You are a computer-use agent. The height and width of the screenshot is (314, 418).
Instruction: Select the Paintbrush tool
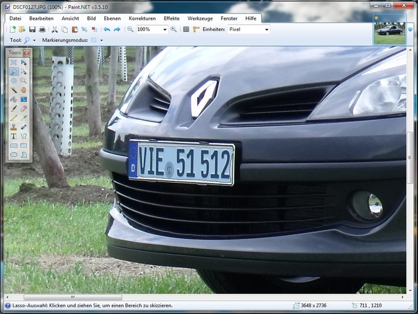pyautogui.click(x=13, y=108)
